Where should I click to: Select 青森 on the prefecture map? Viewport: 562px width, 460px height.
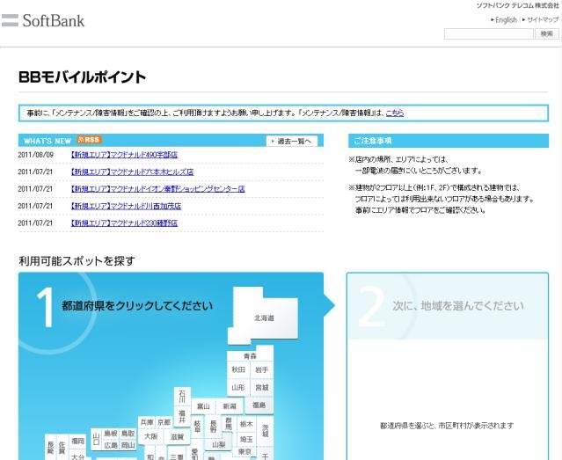[x=250, y=356]
